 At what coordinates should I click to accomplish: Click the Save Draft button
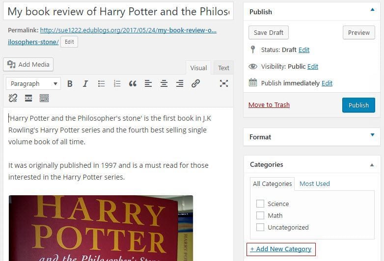point(269,32)
